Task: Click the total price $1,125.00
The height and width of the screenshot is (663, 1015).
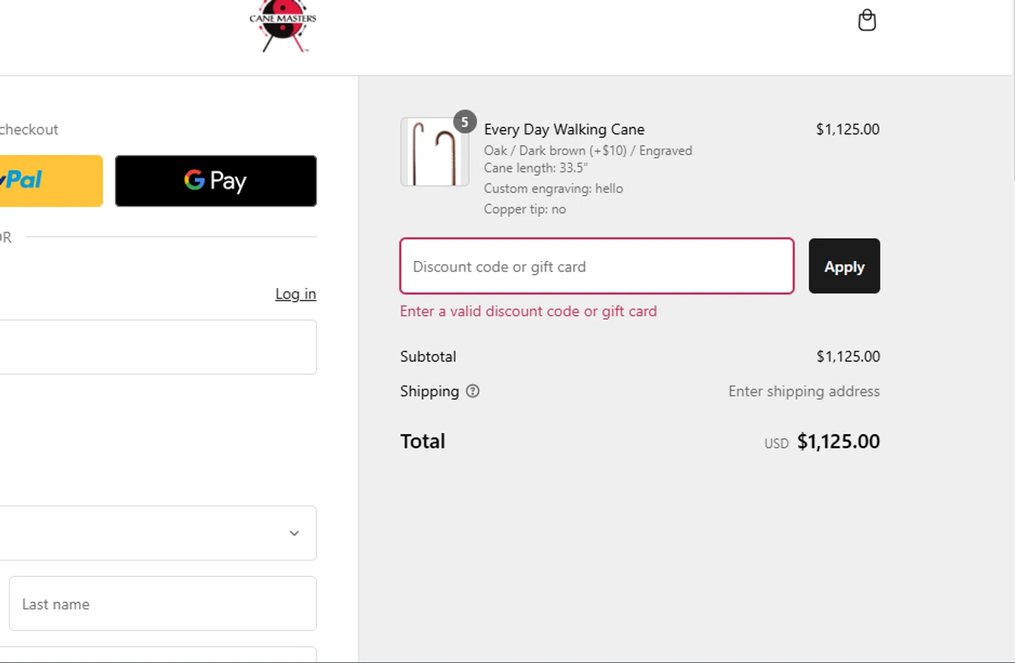Action: coord(838,442)
